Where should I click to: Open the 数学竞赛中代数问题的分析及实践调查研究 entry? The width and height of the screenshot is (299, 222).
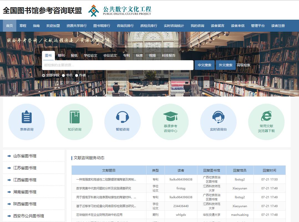tap(103, 188)
